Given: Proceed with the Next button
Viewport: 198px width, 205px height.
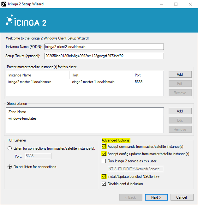Looking at the screenshot, I should pyautogui.click(x=156, y=197).
